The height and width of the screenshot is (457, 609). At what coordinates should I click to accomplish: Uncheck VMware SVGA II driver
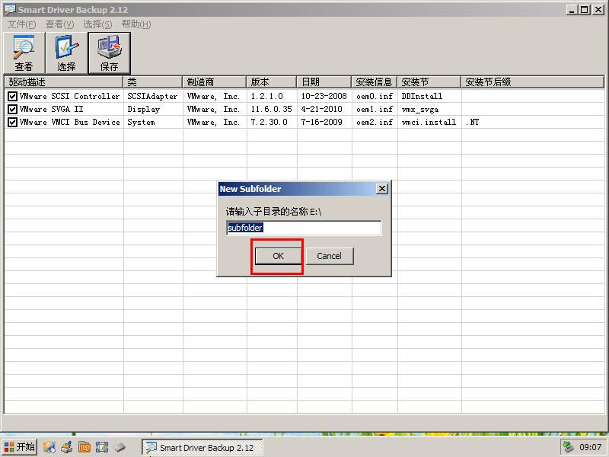12,109
